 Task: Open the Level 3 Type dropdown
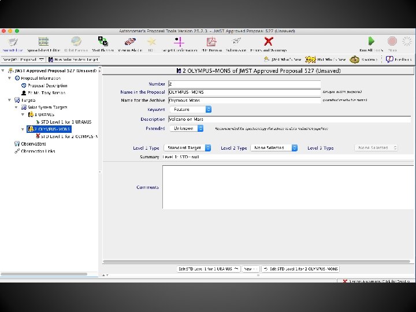click(x=376, y=148)
